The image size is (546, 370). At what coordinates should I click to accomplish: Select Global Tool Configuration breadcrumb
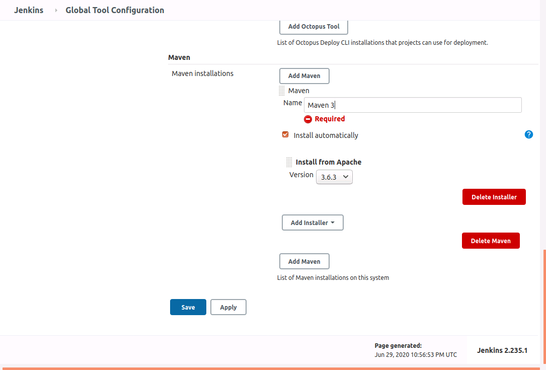pos(115,10)
